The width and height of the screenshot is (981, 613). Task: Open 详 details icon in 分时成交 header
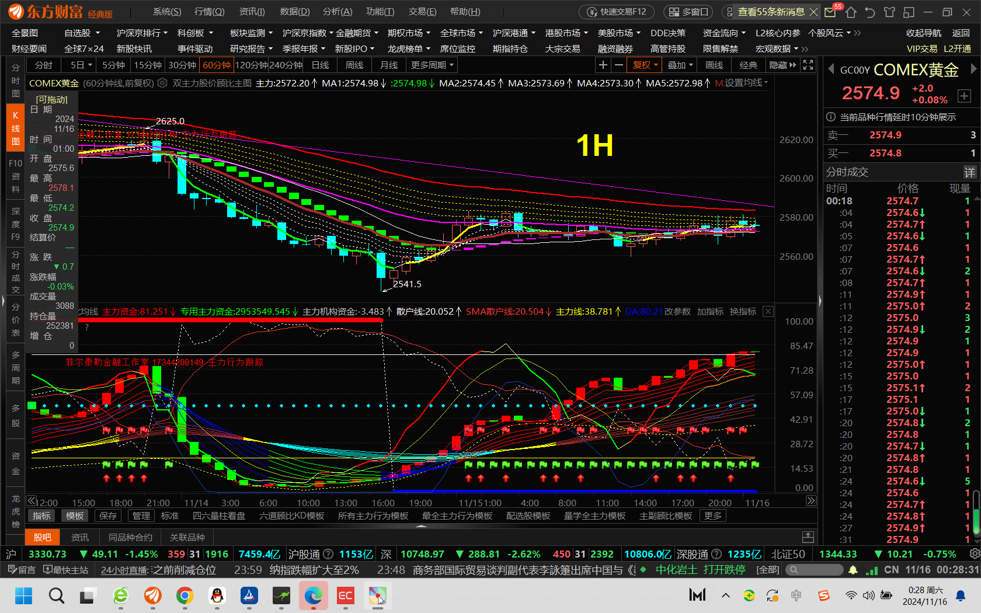point(969,172)
